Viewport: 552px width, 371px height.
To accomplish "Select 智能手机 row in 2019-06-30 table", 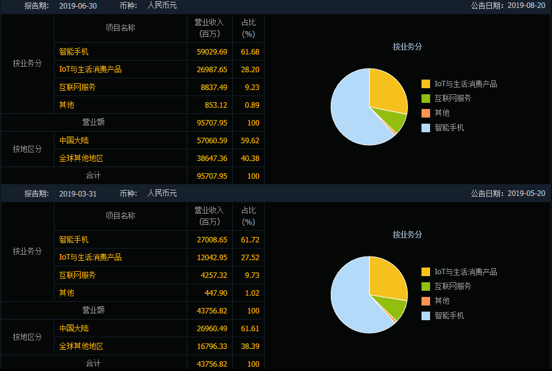I will (159, 51).
